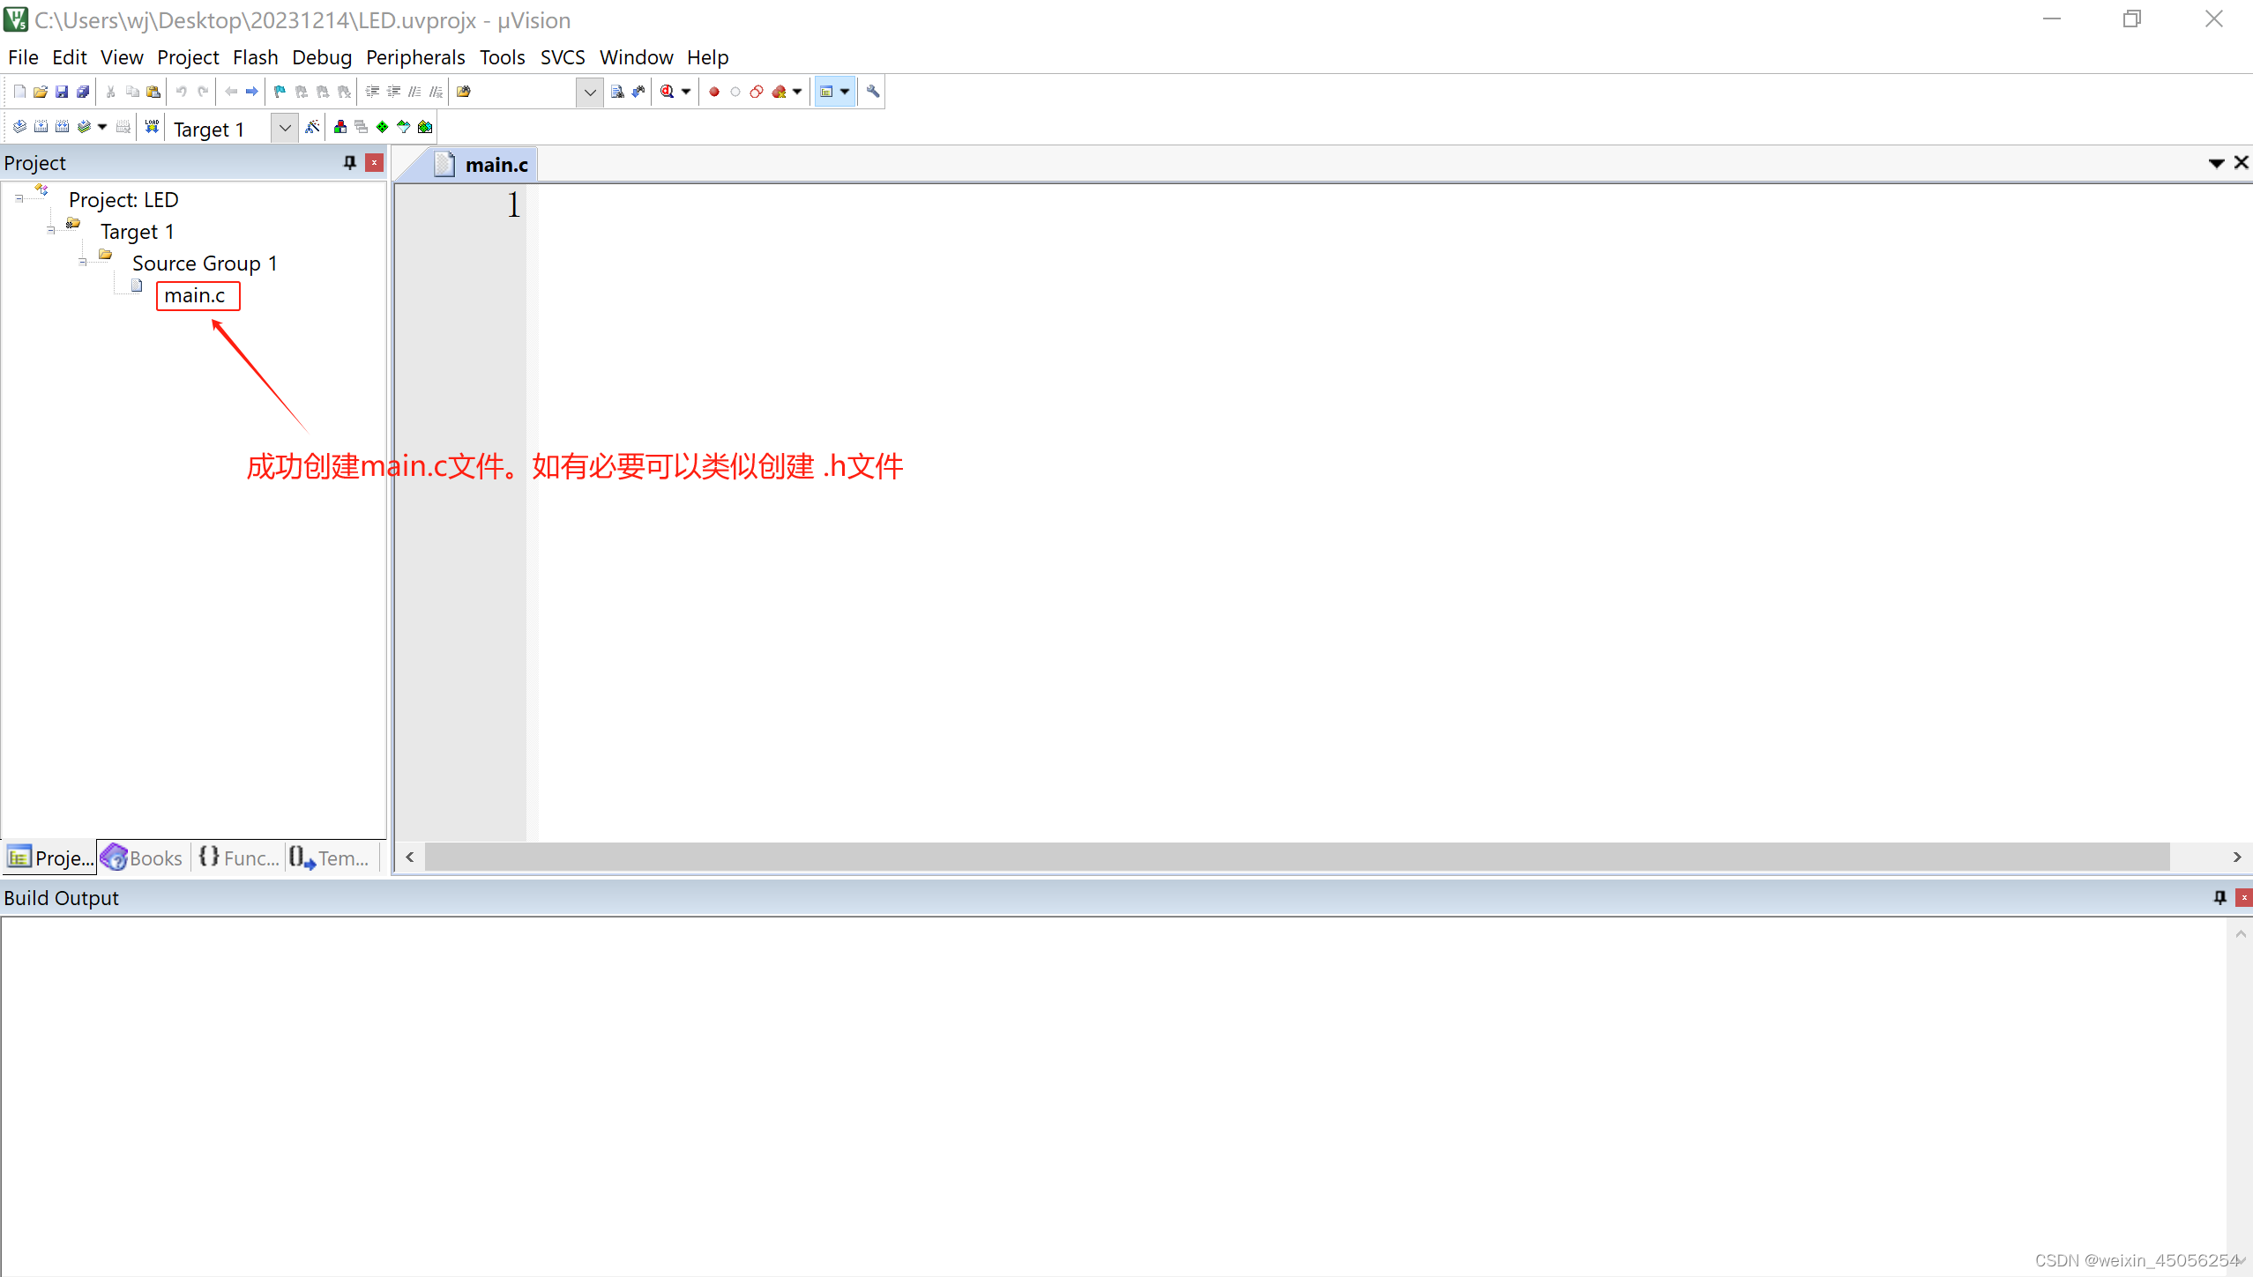2253x1277 pixels.
Task: Open the breakpoints dropdown arrow
Action: point(797,92)
